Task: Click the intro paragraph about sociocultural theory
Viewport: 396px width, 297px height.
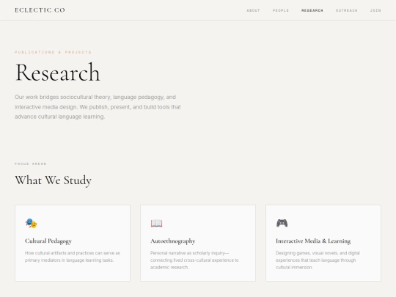Action: coord(98,107)
